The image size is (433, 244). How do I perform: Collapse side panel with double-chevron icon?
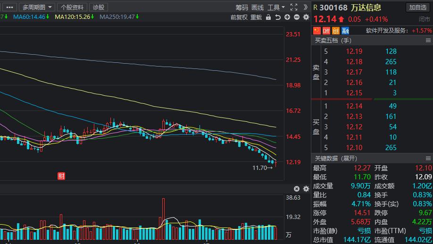coord(305,7)
